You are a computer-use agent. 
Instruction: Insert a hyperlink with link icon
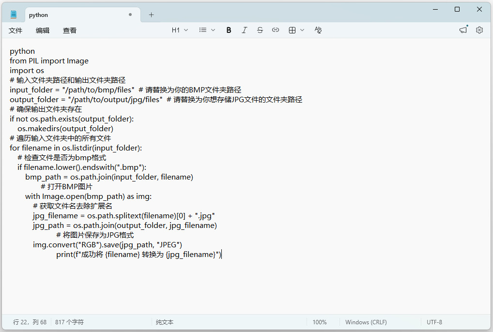[x=276, y=30]
